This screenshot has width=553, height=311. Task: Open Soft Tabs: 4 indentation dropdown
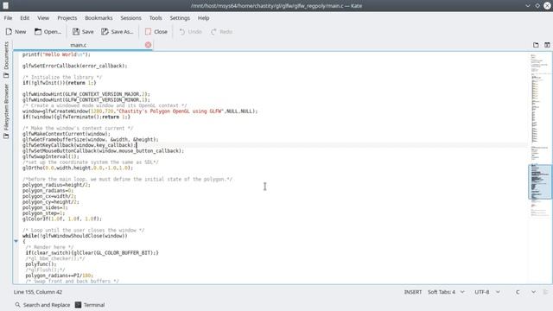click(x=446, y=292)
